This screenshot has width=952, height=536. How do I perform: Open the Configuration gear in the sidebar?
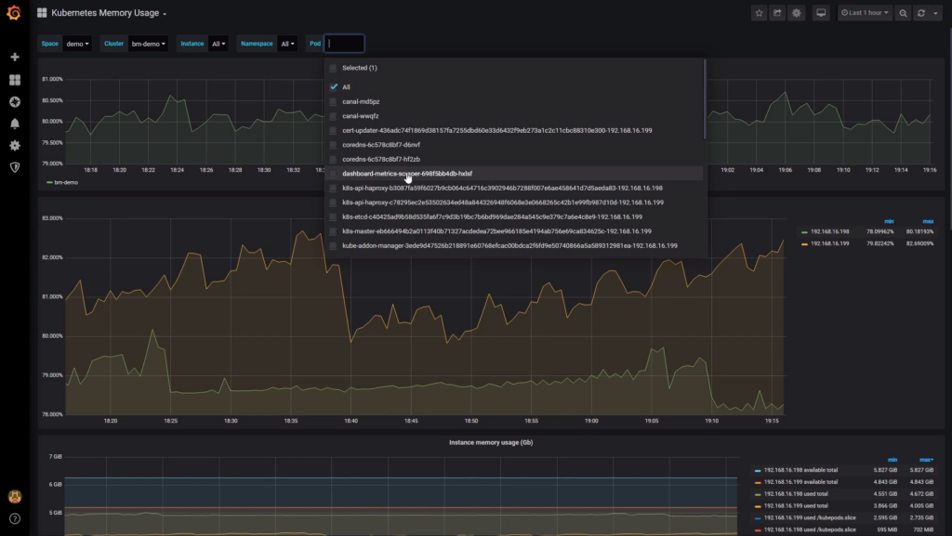tap(15, 146)
